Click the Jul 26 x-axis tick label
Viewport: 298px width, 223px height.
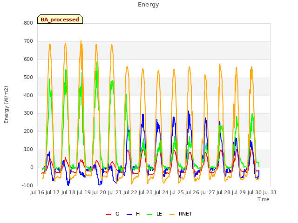click(193, 193)
